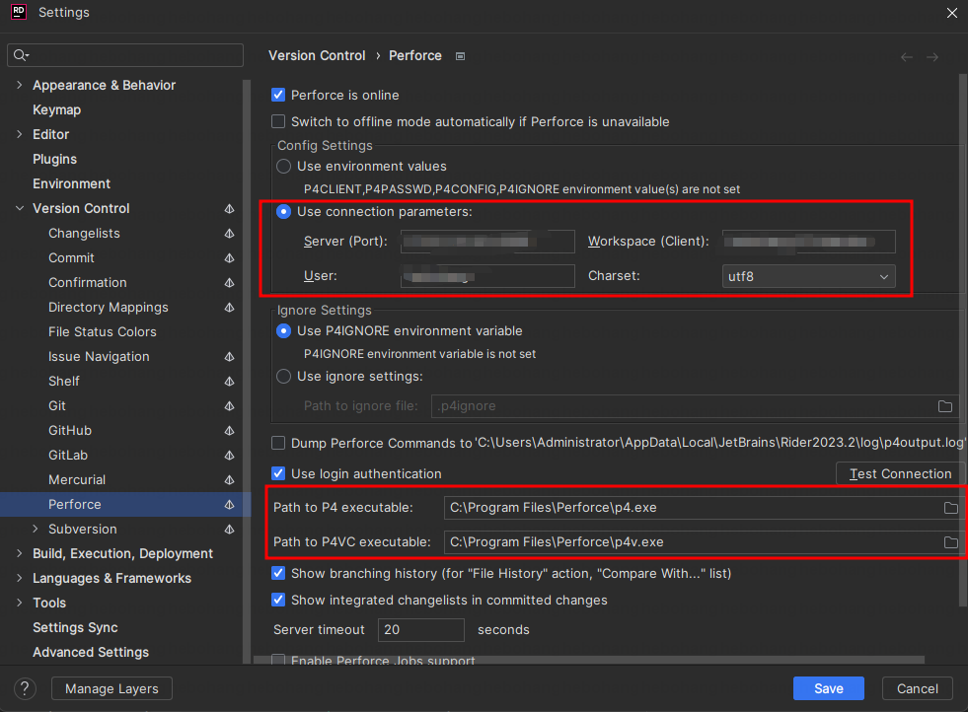Click layer icon beside Confirmation row
968x712 pixels.
[x=230, y=283]
